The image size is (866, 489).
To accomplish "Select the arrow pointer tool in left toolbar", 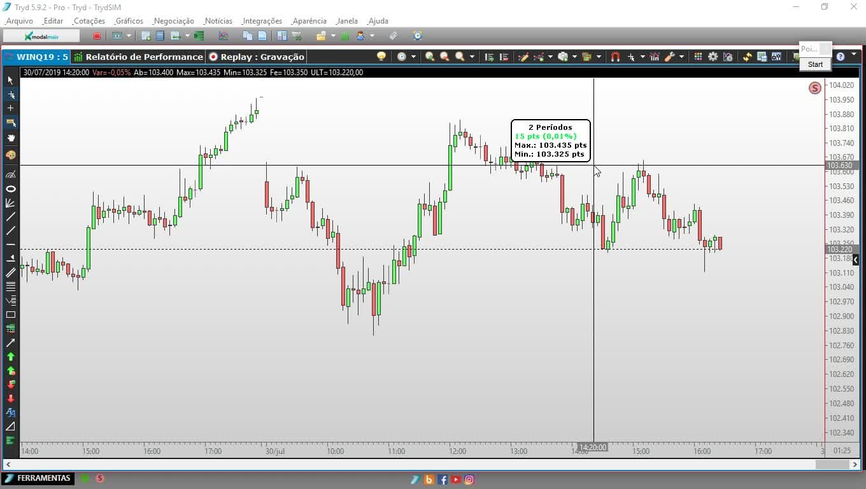I will 10,80.
